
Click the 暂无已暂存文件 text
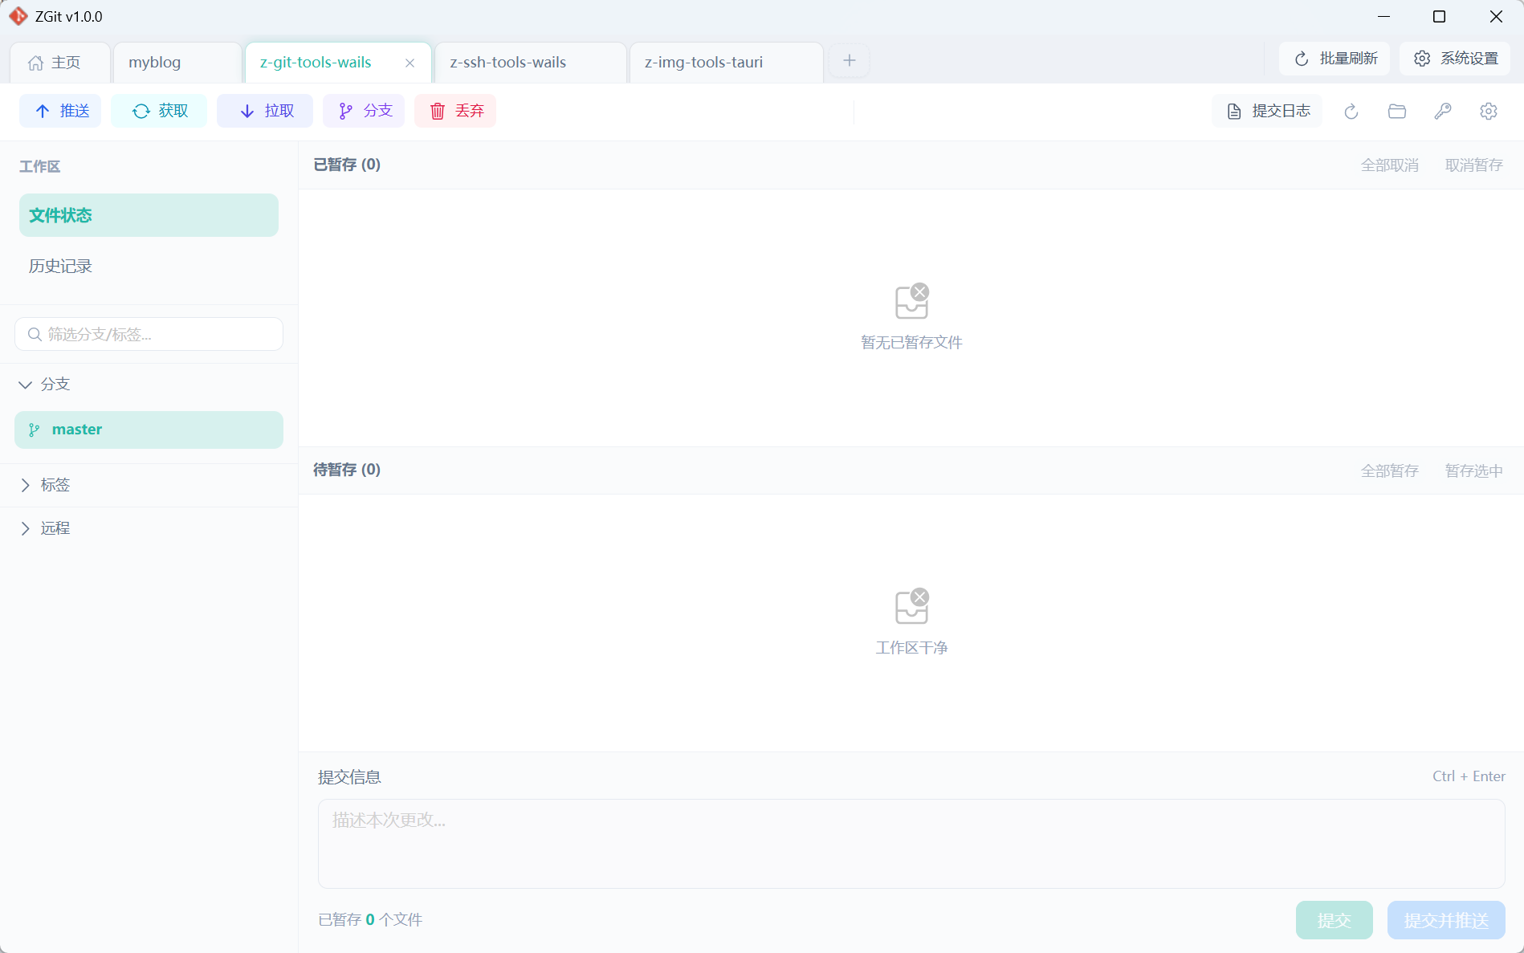click(911, 343)
